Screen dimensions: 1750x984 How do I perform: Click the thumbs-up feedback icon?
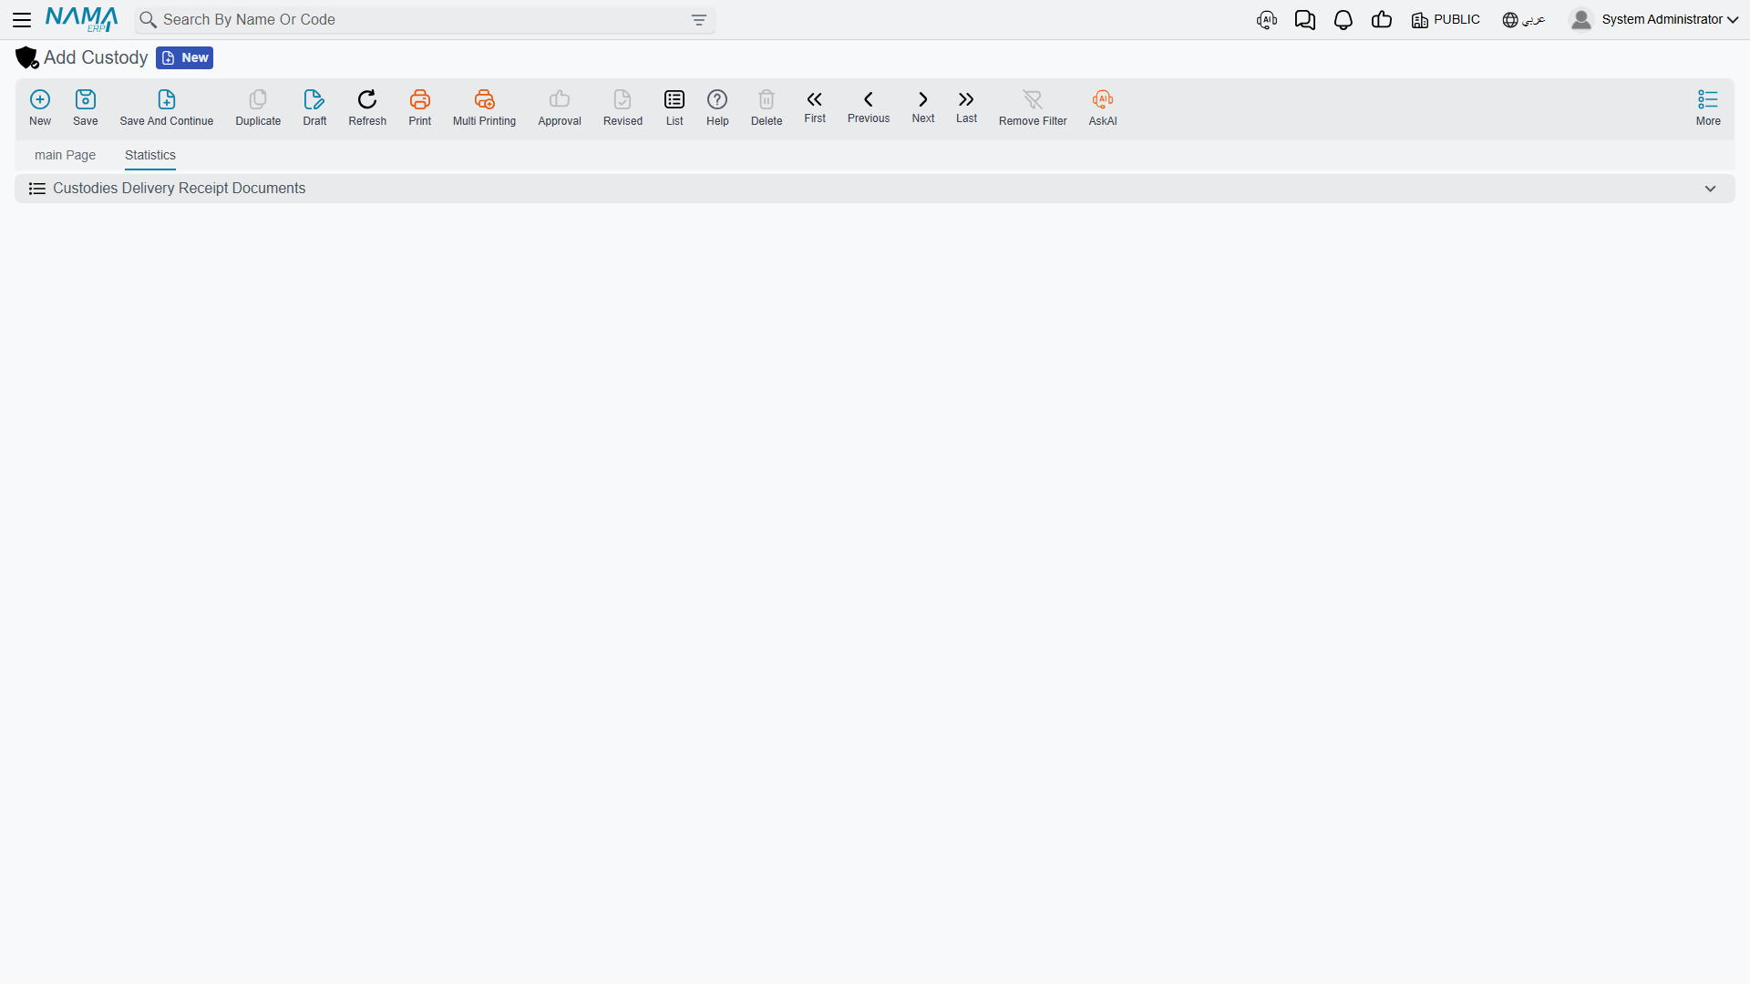(1382, 20)
